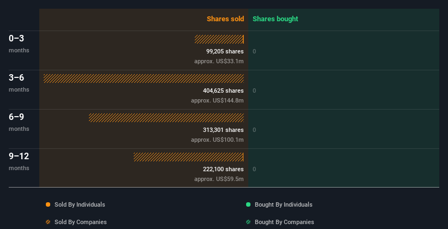Click the 3–6 months shares sold bar

click(x=144, y=78)
